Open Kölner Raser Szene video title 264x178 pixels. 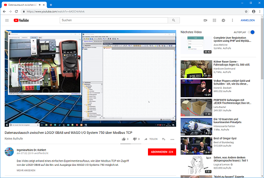point(232,63)
